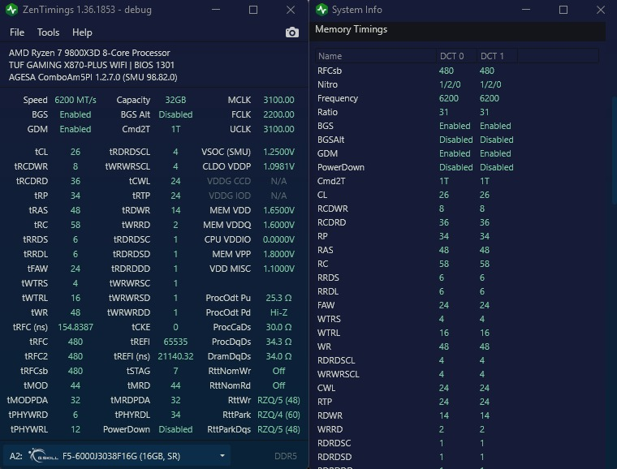The height and width of the screenshot is (469, 617).
Task: Click the ProcOdt Pd Hi-Z value
Action: tap(278, 312)
